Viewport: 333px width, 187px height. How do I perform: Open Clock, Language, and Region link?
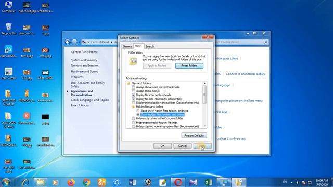pos(90,100)
